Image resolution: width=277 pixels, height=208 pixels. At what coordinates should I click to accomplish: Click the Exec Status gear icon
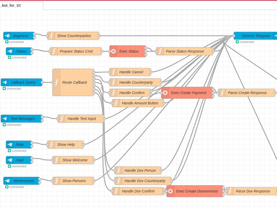tap(113, 51)
